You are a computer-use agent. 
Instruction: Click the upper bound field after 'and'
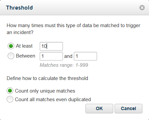pyautogui.click(x=85, y=56)
